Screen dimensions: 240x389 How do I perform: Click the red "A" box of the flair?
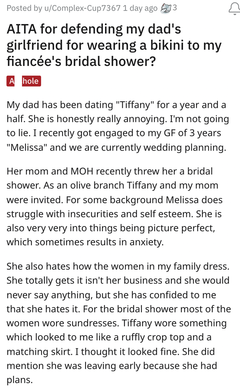11,81
